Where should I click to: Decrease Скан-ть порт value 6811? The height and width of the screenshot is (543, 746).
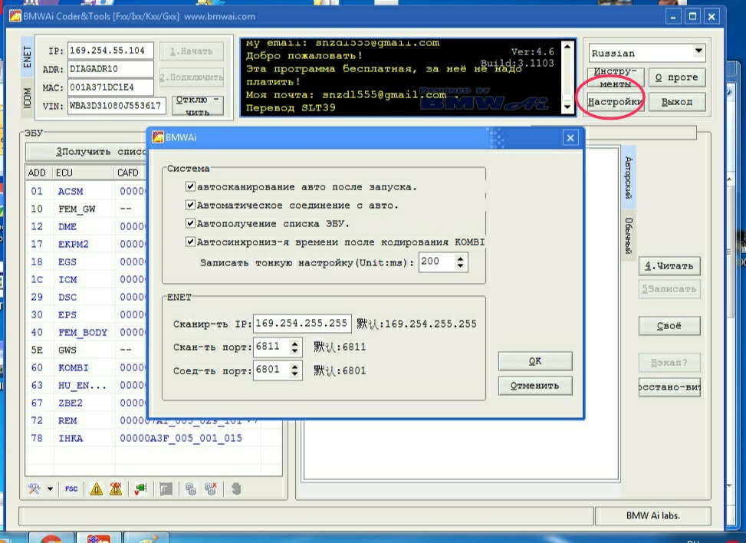pyautogui.click(x=294, y=350)
